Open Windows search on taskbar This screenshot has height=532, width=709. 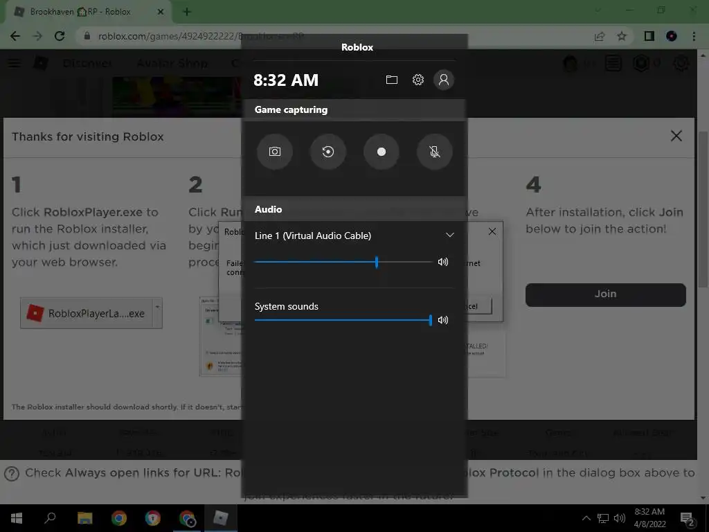coord(50,518)
